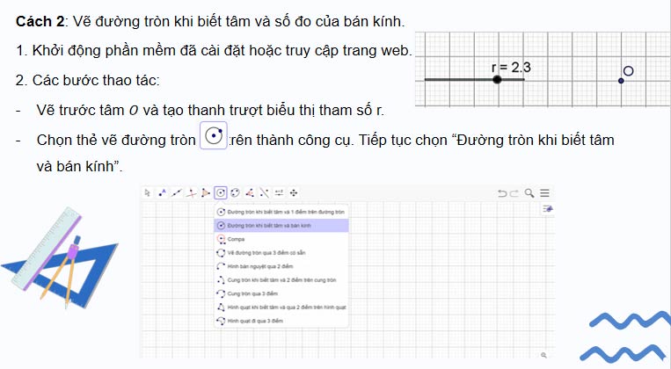The image size is (671, 369).
Task: Open the search magnifier in GeoGebra toolbar
Action: point(529,192)
